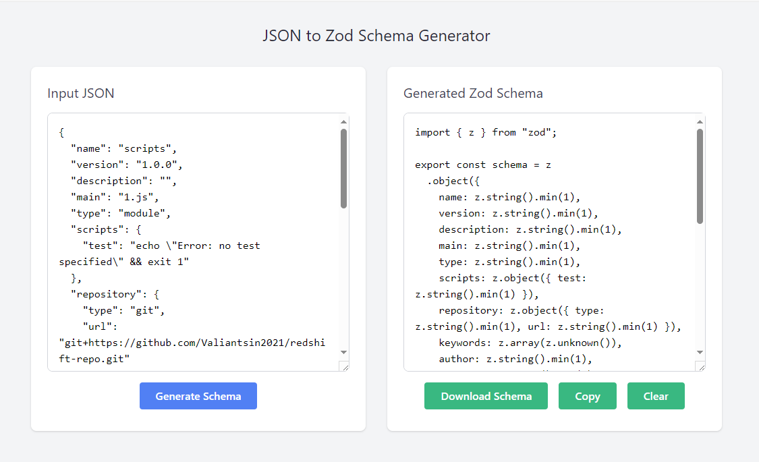759x462 pixels.
Task: Click scroll-down arrow in Zod Schema box
Action: point(700,352)
